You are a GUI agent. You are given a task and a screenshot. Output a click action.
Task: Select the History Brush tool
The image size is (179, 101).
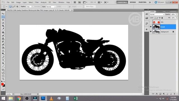coord(3,42)
